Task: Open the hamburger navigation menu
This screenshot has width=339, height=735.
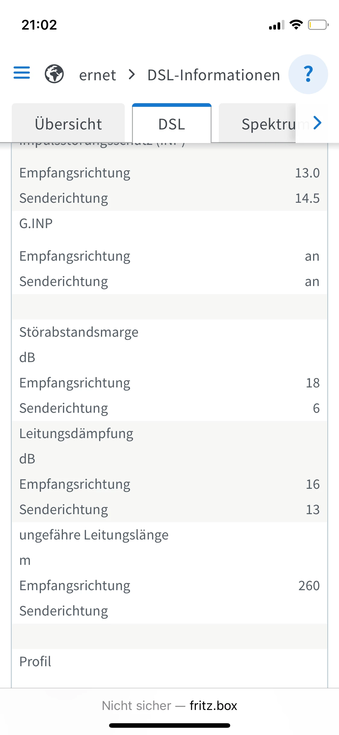Action: 22,73
